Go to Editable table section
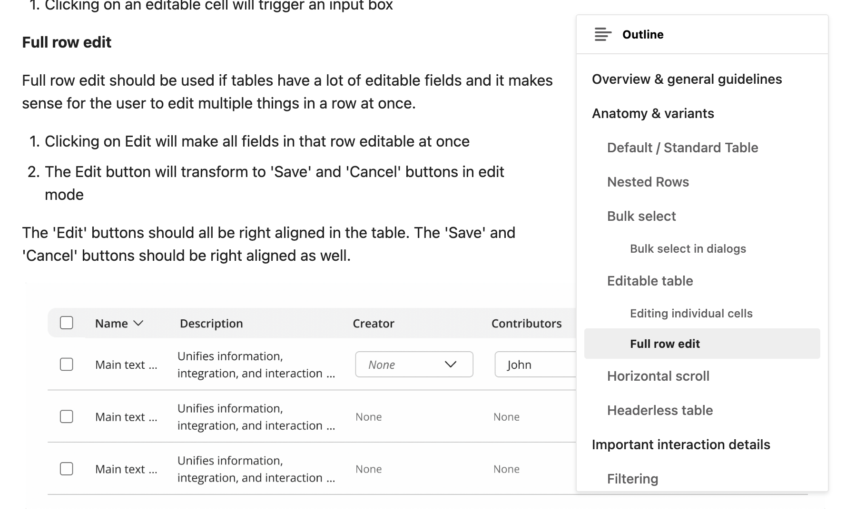This screenshot has height=513, width=846. [650, 281]
